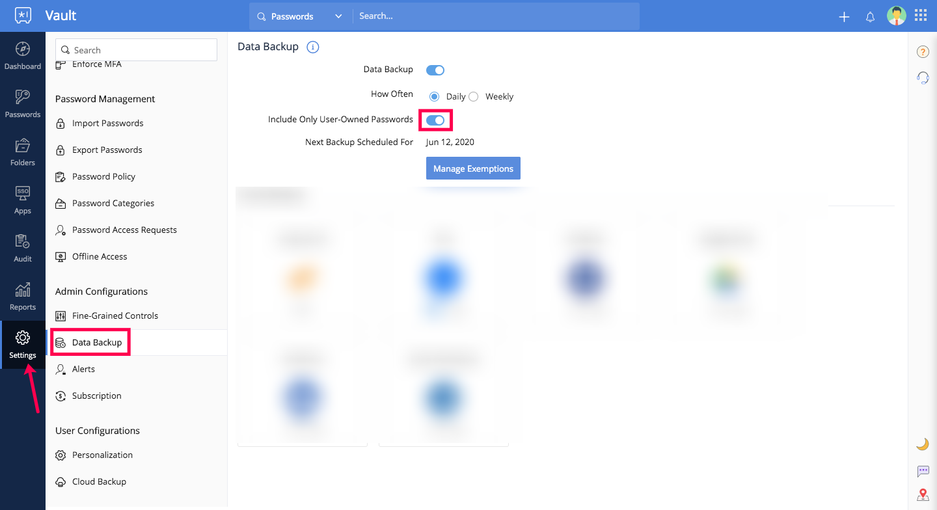Click the Manage Exemptions button
937x510 pixels.
[473, 168]
